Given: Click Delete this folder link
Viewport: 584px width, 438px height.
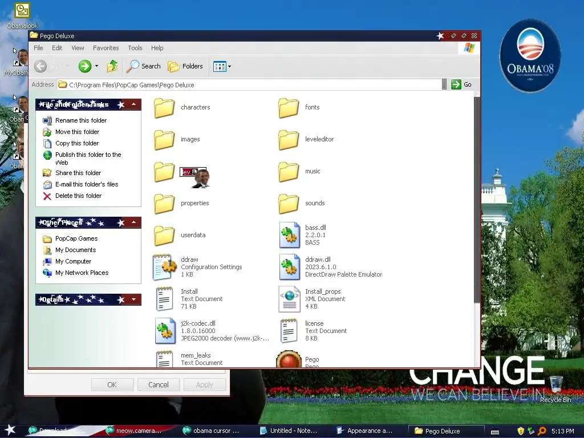Looking at the screenshot, I should point(78,196).
